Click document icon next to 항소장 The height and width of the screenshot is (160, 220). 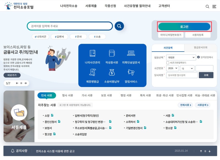175,128
